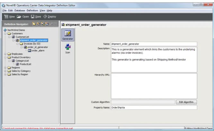The image size is (214, 131).
Task: Click the Edit Algorithm button
Action: pyautogui.click(x=186, y=102)
